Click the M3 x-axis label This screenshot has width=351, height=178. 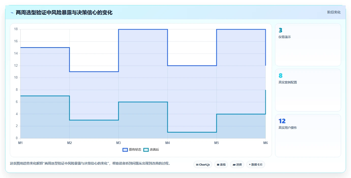point(118,143)
